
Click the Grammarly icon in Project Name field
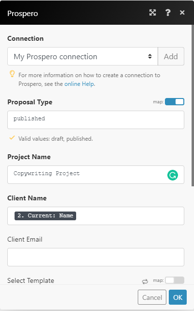173,175
